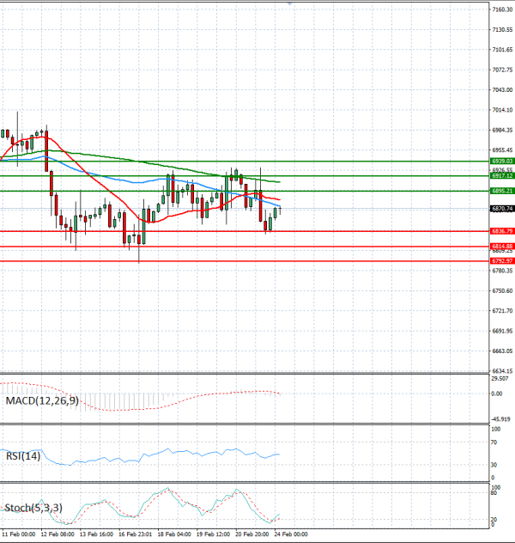Click the RSI(14) indicator label
Image resolution: width=515 pixels, height=543 pixels.
click(x=23, y=456)
